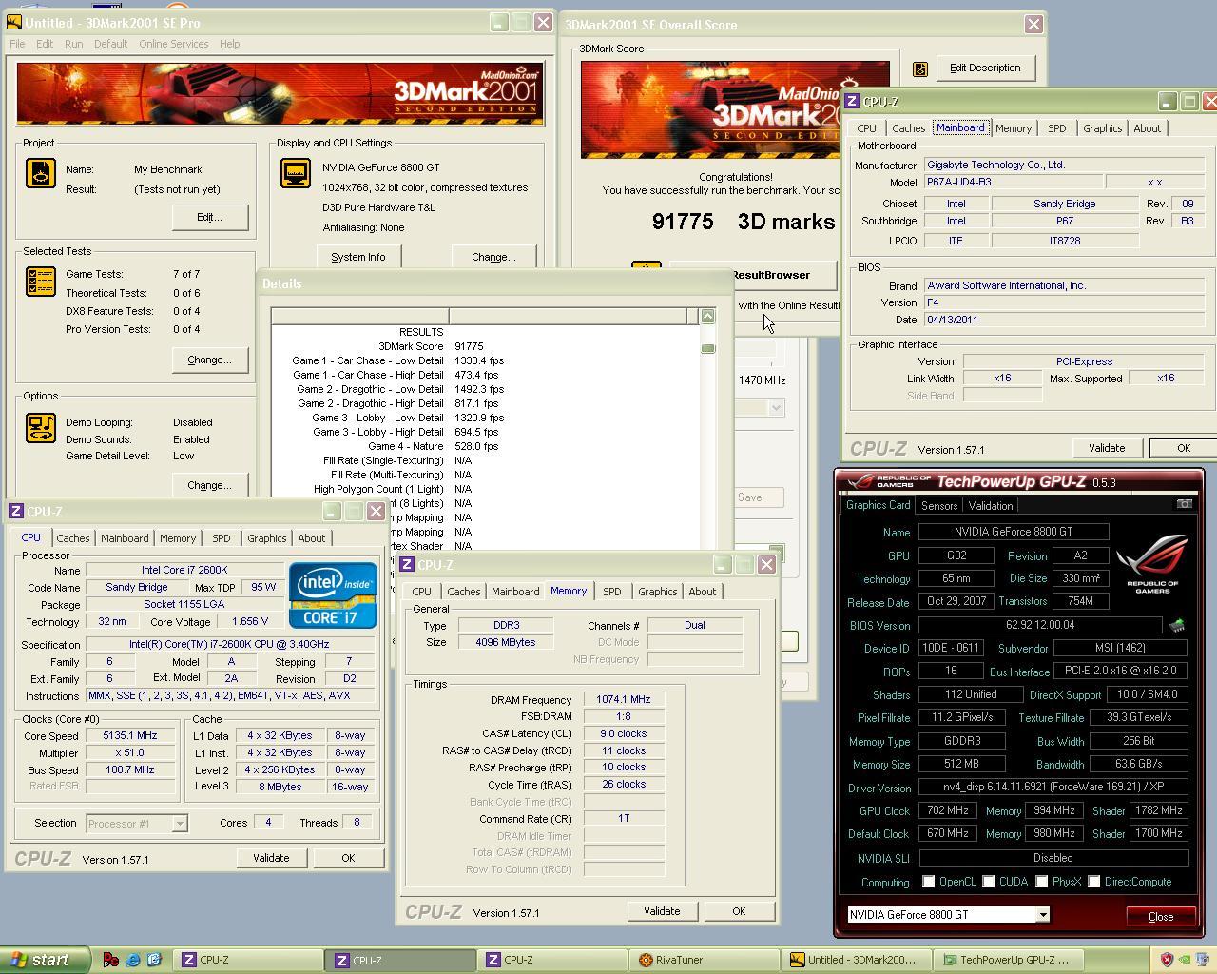Click the GPU-Z BIOS Version field 62.92.12.00.04

[x=1040, y=626]
